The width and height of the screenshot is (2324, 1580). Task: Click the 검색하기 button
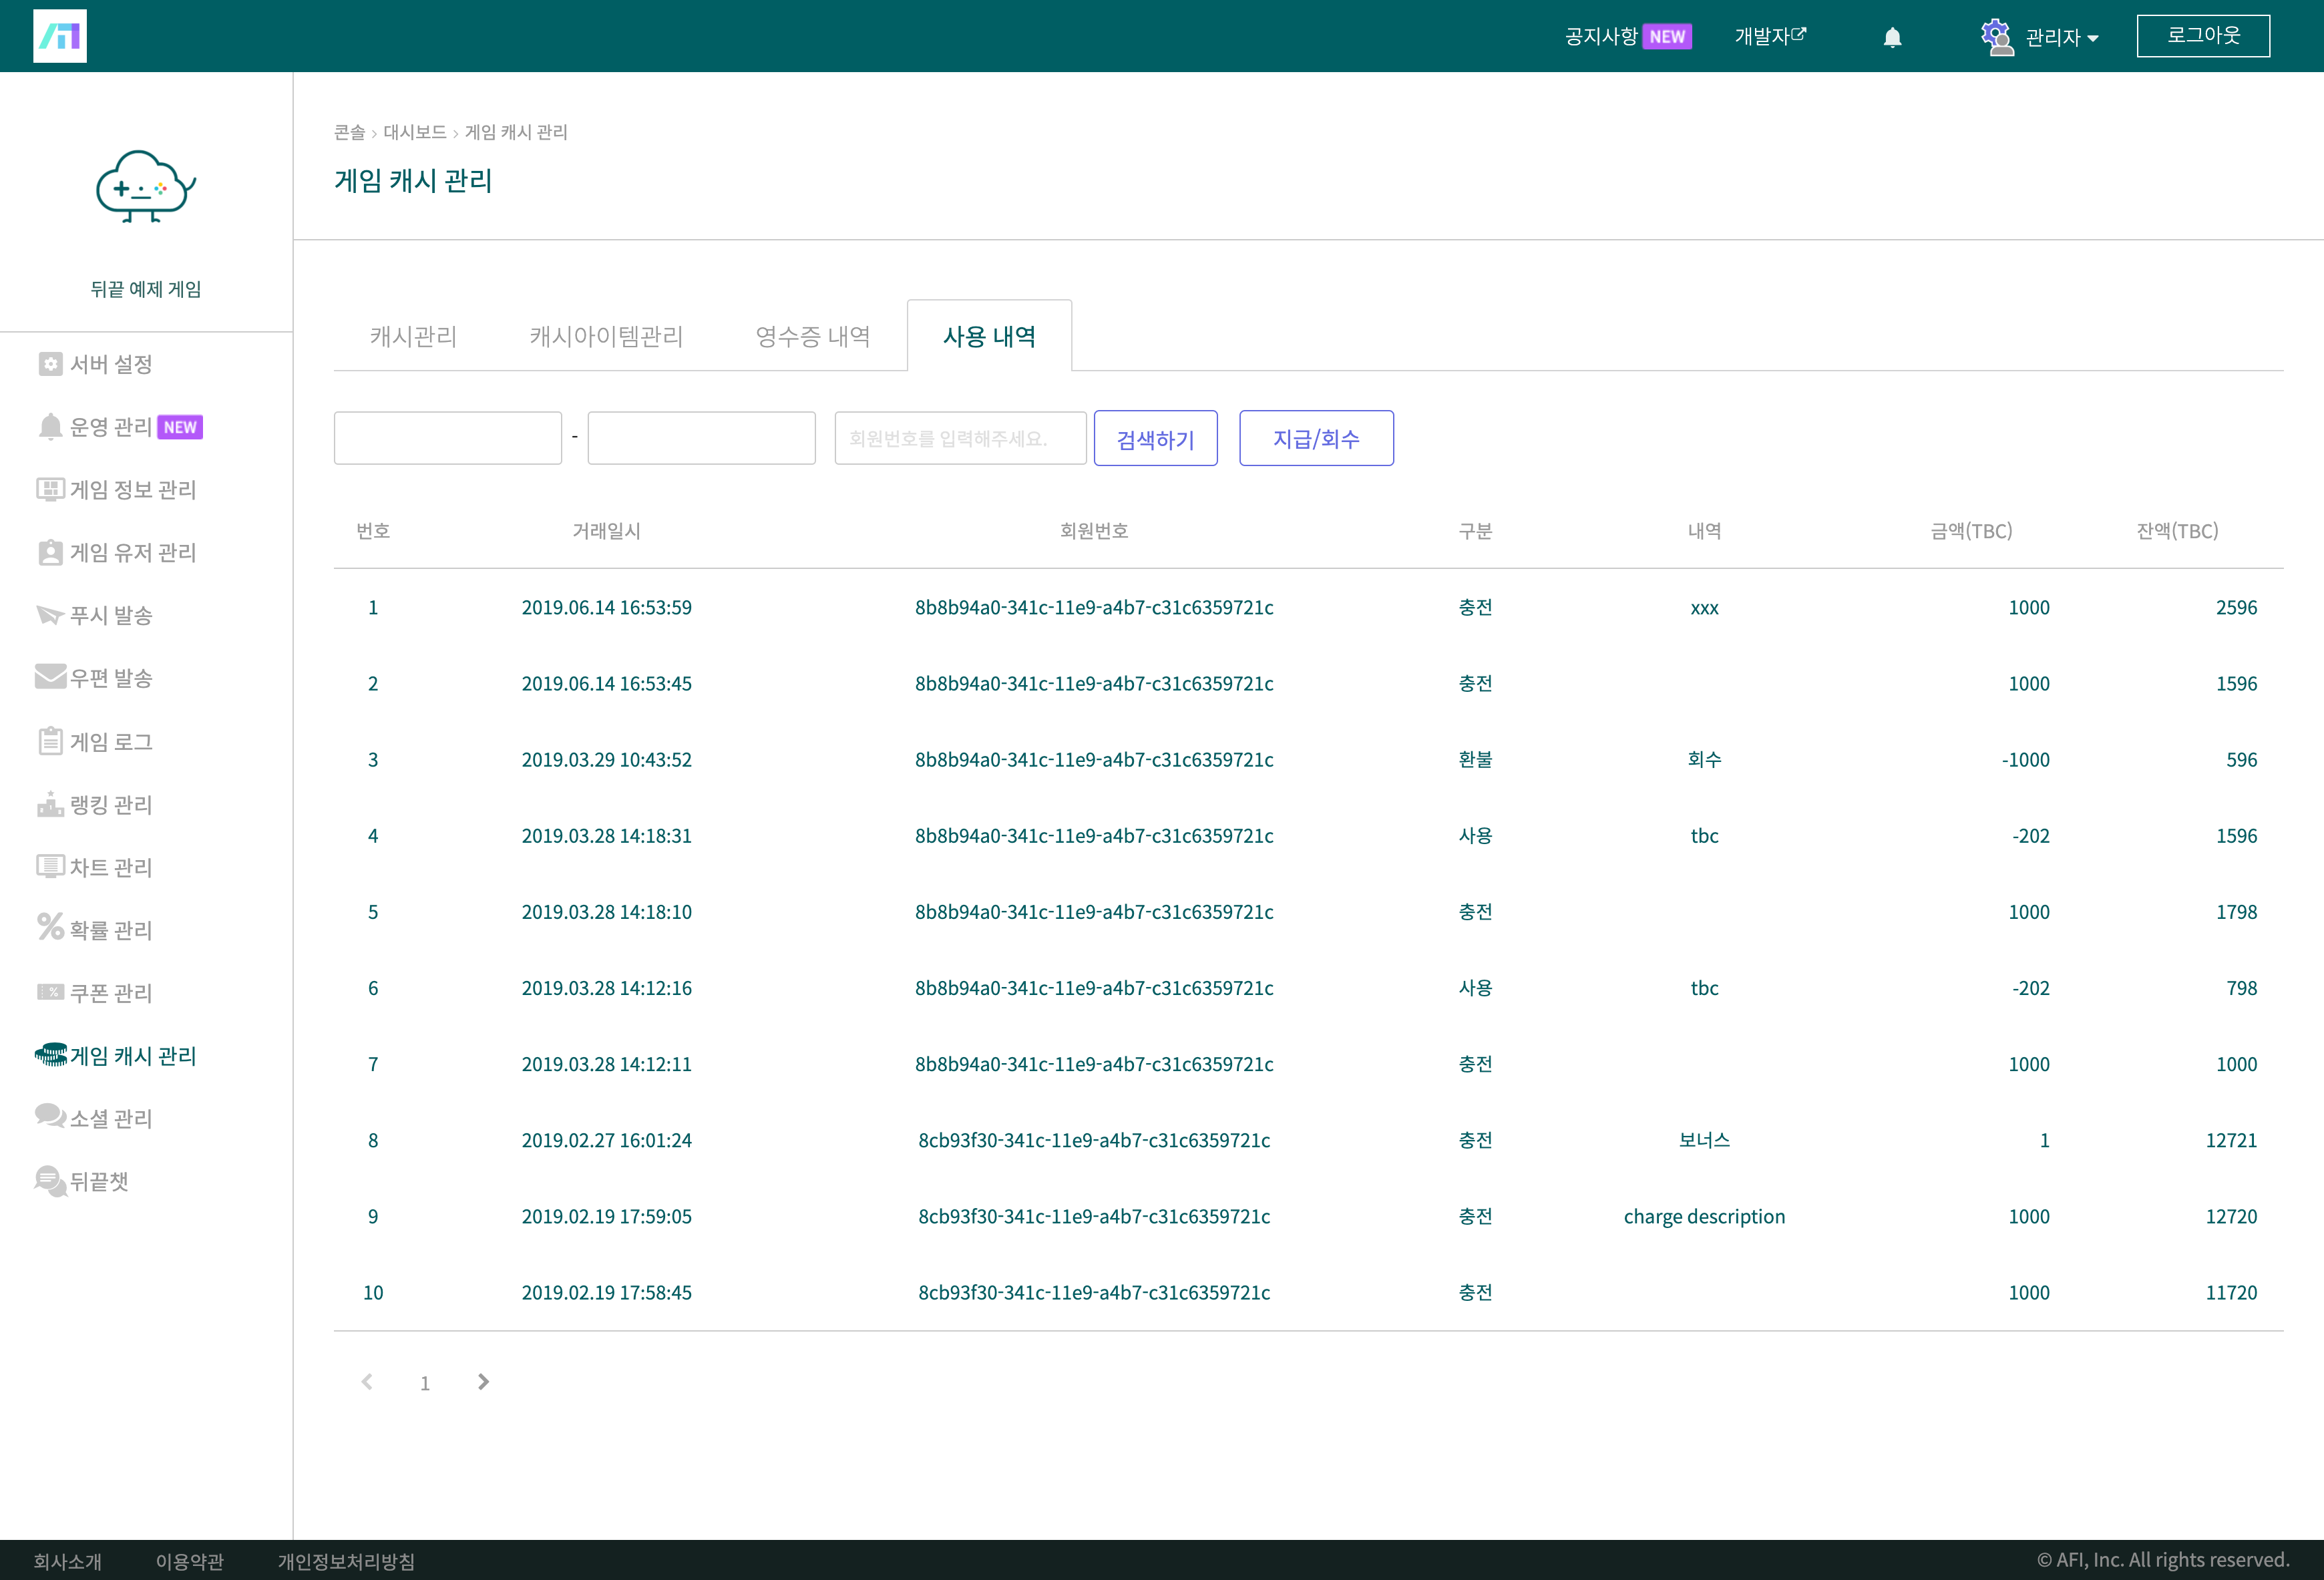tap(1156, 438)
